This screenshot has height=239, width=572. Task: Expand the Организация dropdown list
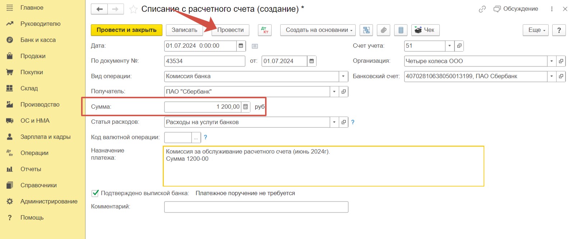coord(552,61)
